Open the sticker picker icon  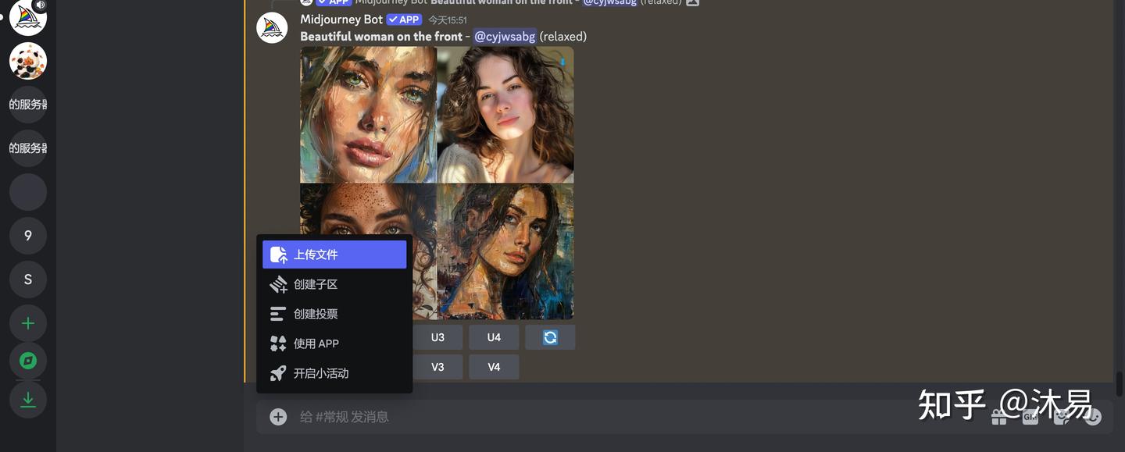pyautogui.click(x=1062, y=417)
